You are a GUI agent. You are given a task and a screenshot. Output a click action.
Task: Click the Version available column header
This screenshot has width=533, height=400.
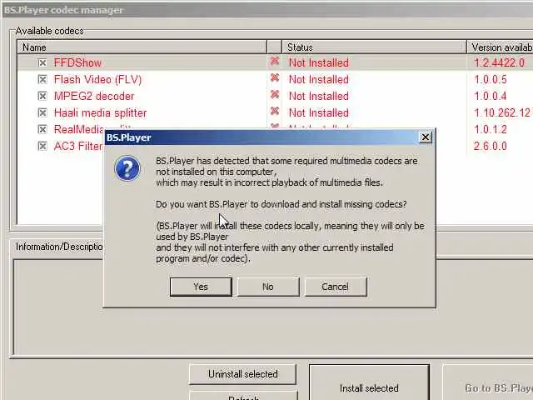(501, 47)
